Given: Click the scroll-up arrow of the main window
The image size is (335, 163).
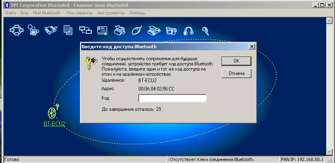Looking at the screenshot, I should pos(329,21).
